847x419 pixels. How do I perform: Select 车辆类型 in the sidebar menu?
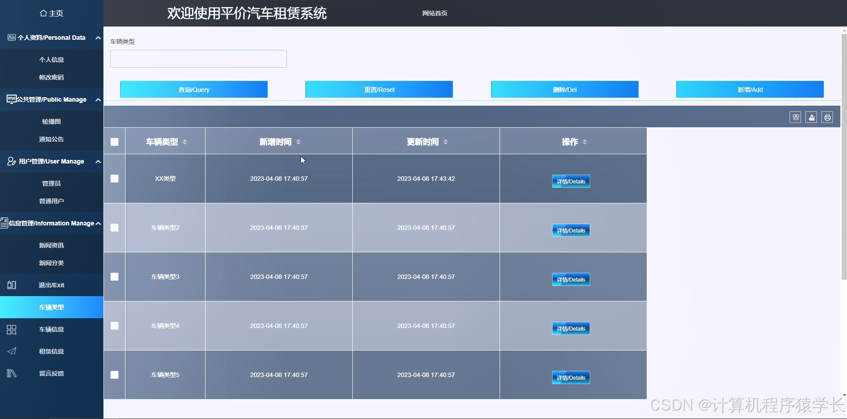pos(51,307)
